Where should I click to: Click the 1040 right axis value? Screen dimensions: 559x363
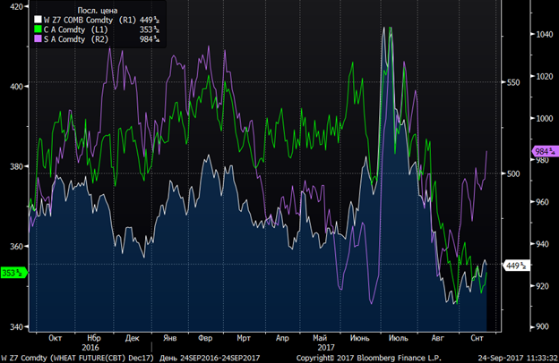(544, 35)
